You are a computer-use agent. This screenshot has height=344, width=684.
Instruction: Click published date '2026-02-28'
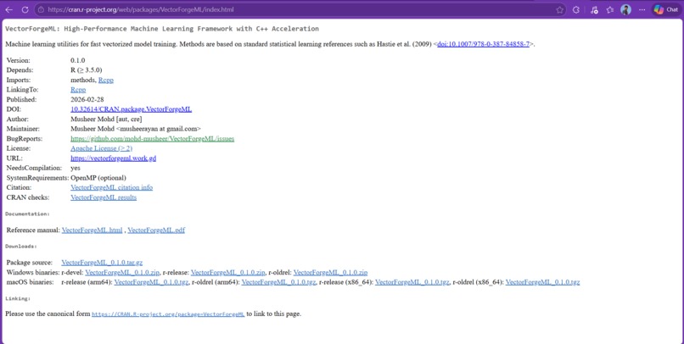point(87,100)
